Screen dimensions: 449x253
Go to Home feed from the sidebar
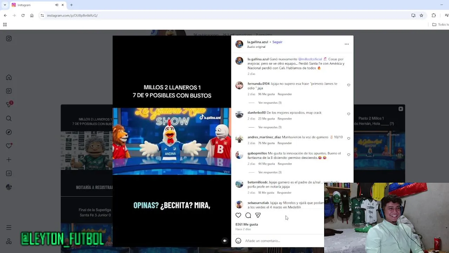9,77
